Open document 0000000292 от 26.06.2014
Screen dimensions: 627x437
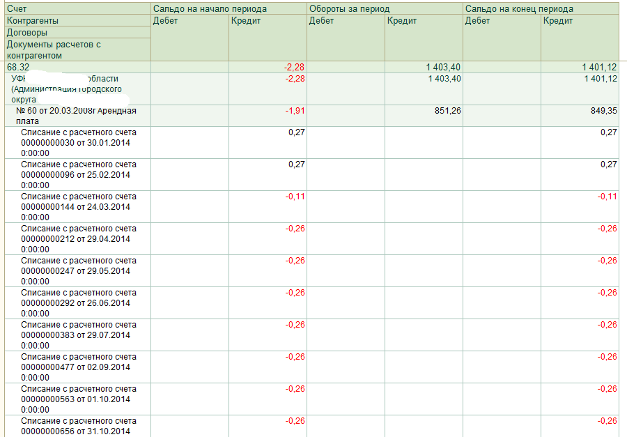coord(78,302)
